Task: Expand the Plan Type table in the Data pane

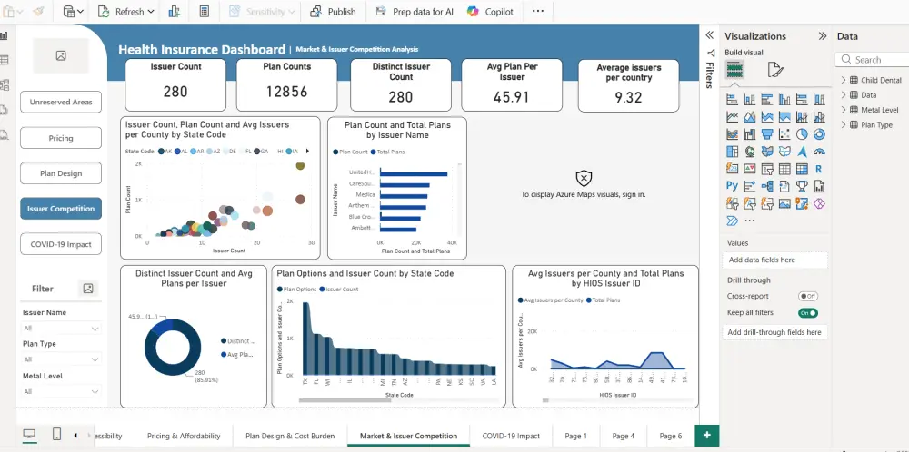Action: [844, 124]
